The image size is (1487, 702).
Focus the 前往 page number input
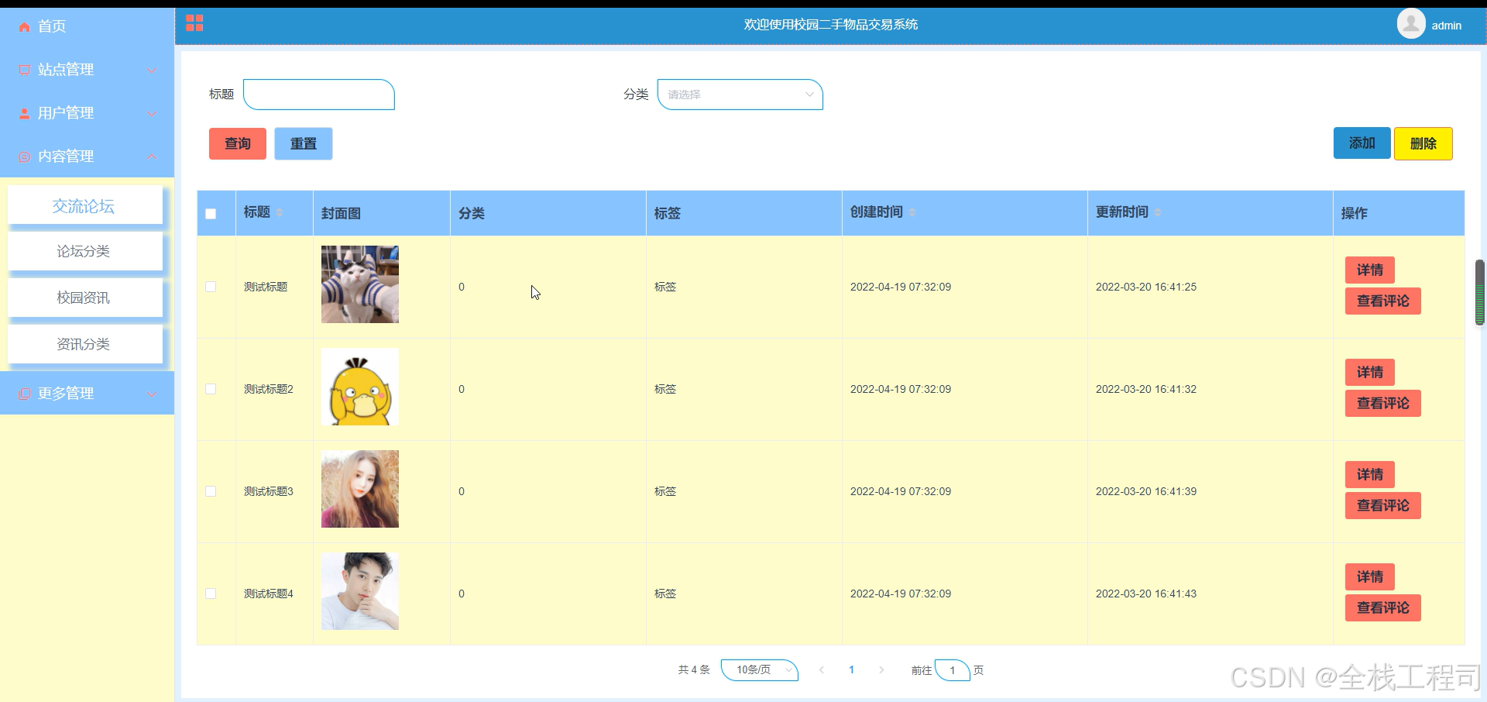point(953,670)
